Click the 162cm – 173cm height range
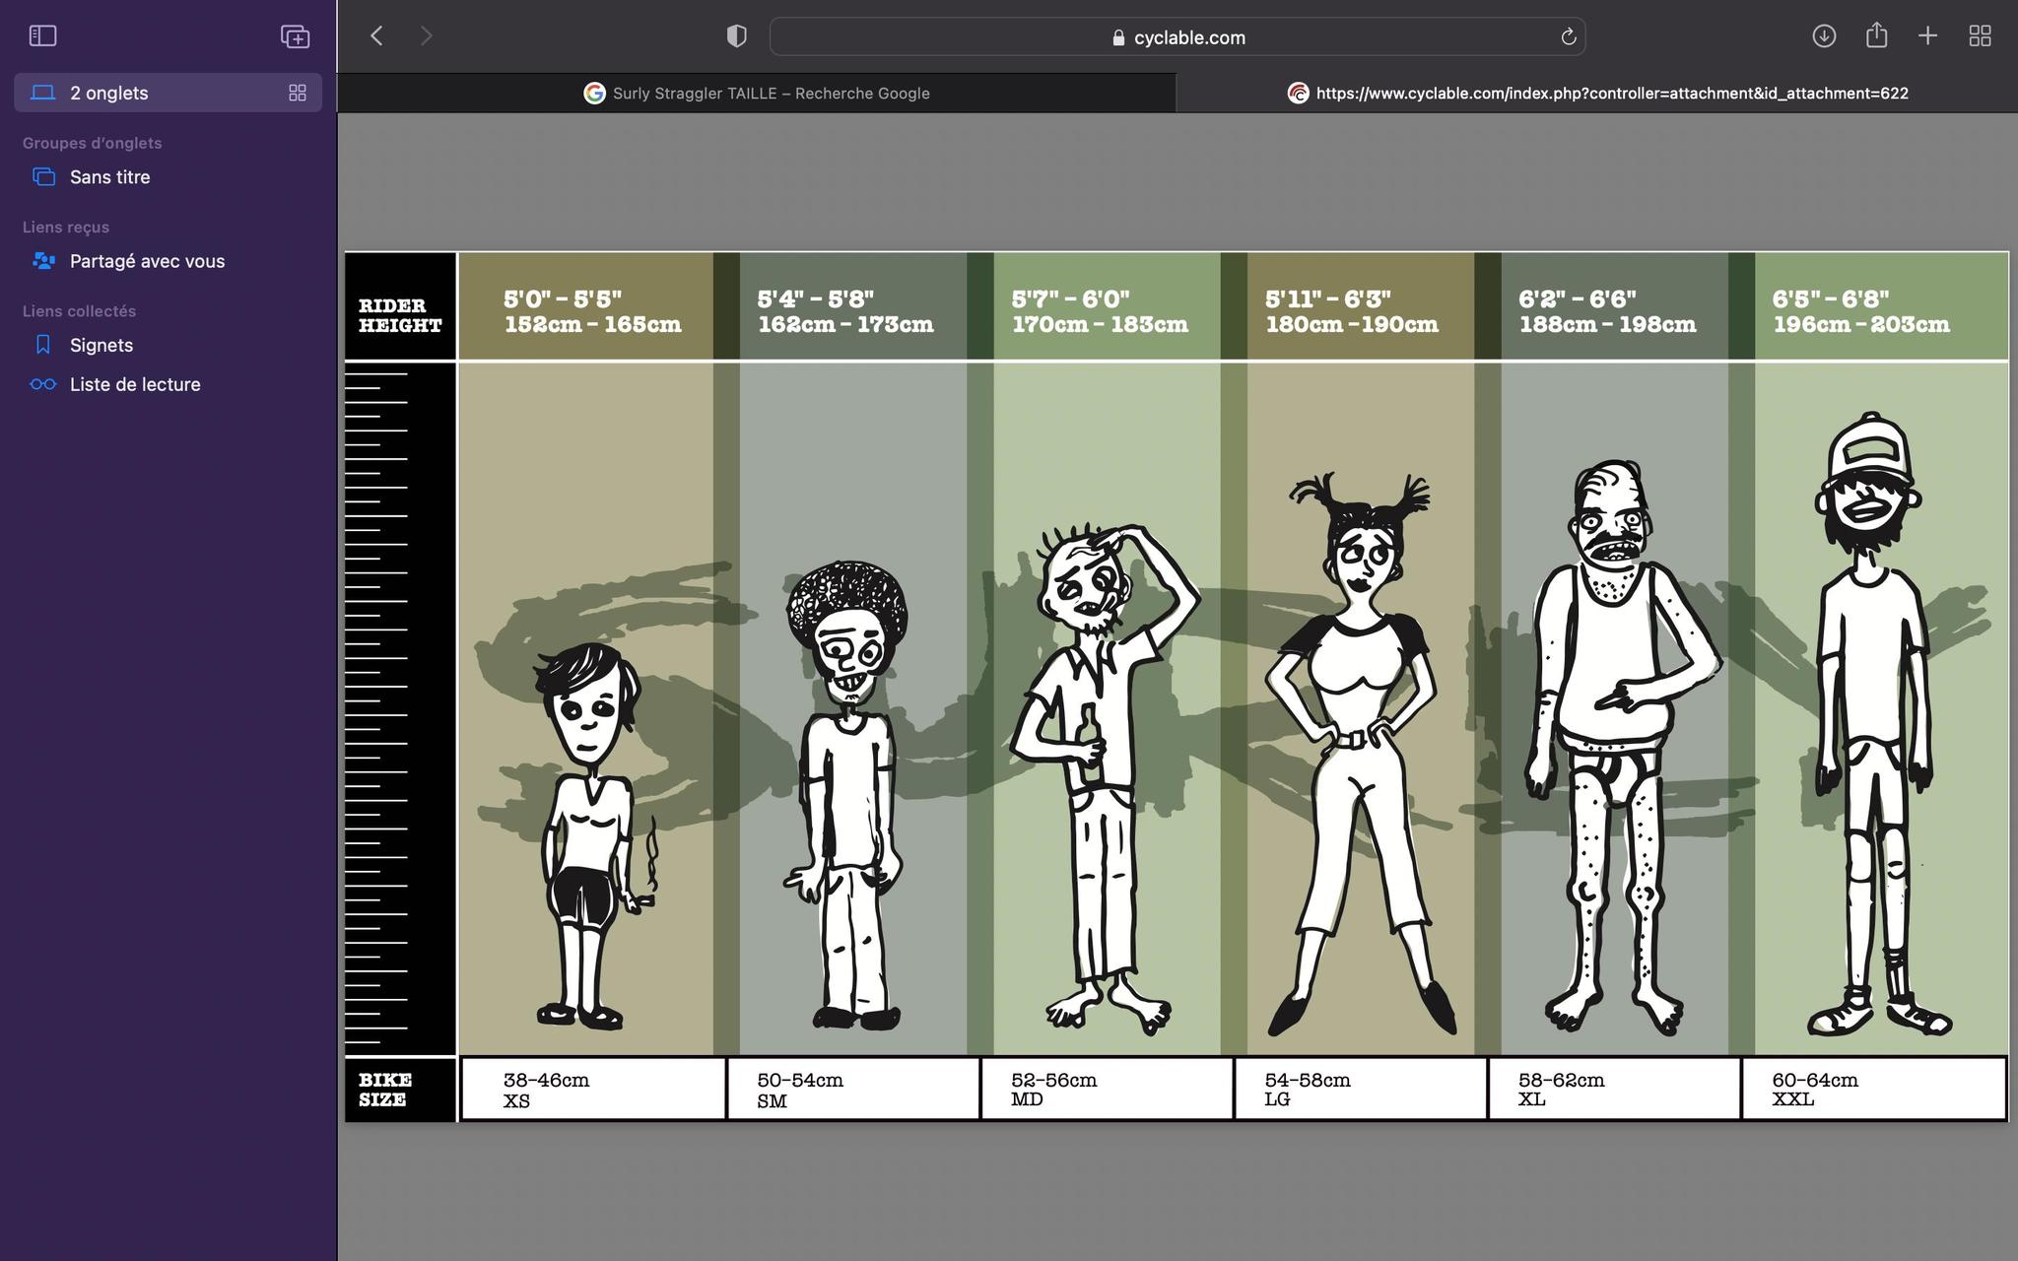 click(845, 324)
